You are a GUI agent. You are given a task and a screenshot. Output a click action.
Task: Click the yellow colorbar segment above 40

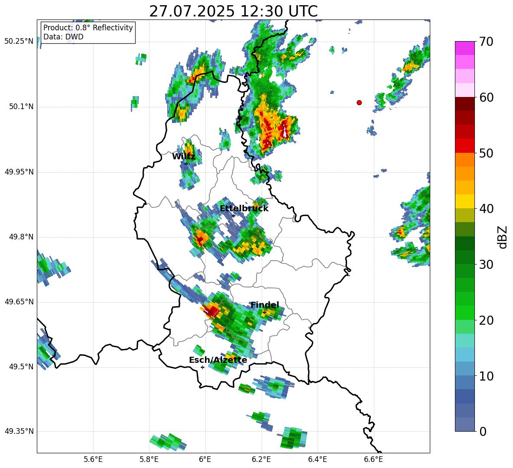point(464,202)
